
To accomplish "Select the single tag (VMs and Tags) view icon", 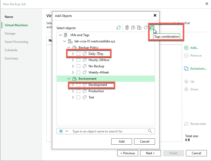I will (x=146, y=28).
